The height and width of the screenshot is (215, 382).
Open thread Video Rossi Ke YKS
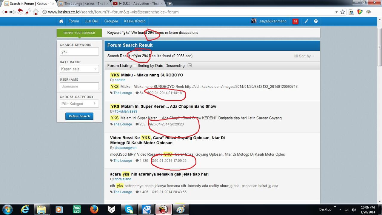(x=167, y=140)
